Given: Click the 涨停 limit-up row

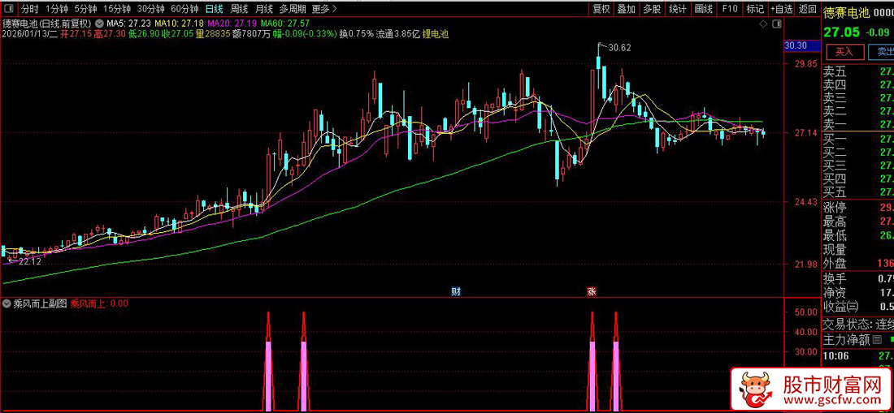Looking at the screenshot, I should pyautogui.click(x=857, y=207).
